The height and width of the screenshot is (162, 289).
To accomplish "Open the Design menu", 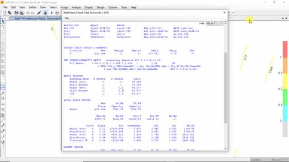I will 100,7.
